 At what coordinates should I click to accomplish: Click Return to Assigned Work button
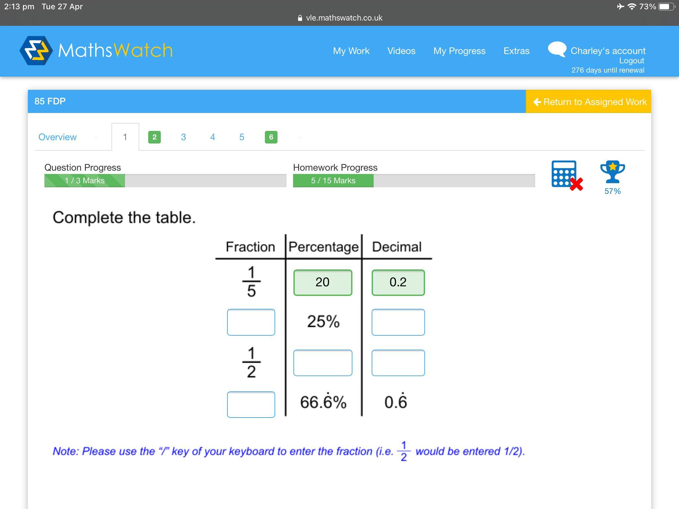pos(588,102)
